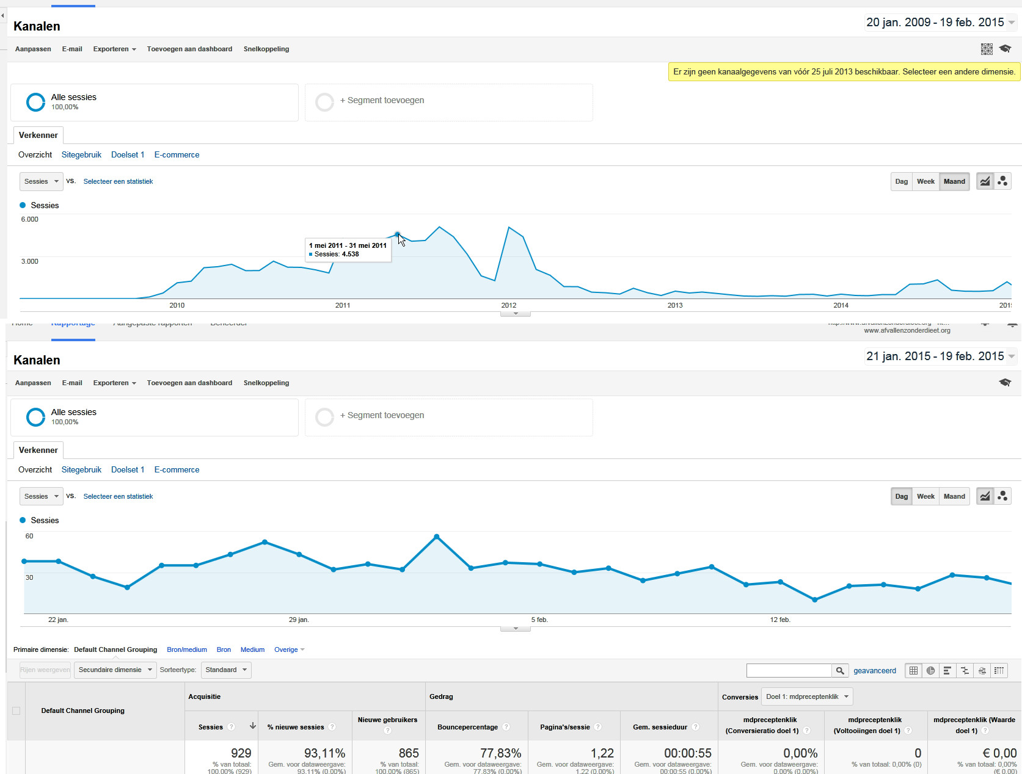
Task: Open date range 20 jan. 2009 - 19 feb. 2015
Action: 940,23
